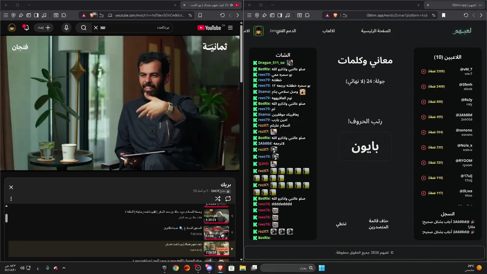Remove player @RoJy
The height and width of the screenshot is (274, 487).
[x=423, y=102]
